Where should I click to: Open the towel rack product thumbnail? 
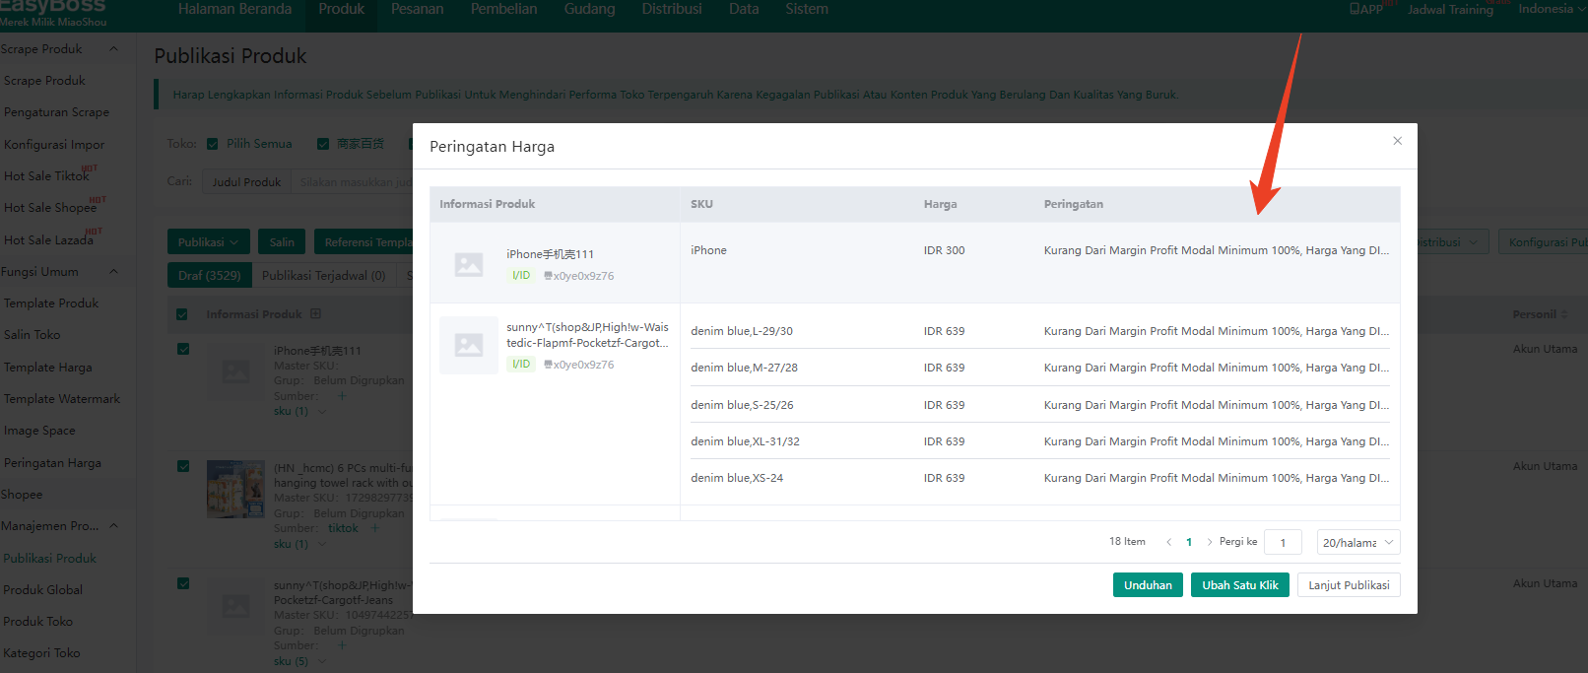pos(235,489)
